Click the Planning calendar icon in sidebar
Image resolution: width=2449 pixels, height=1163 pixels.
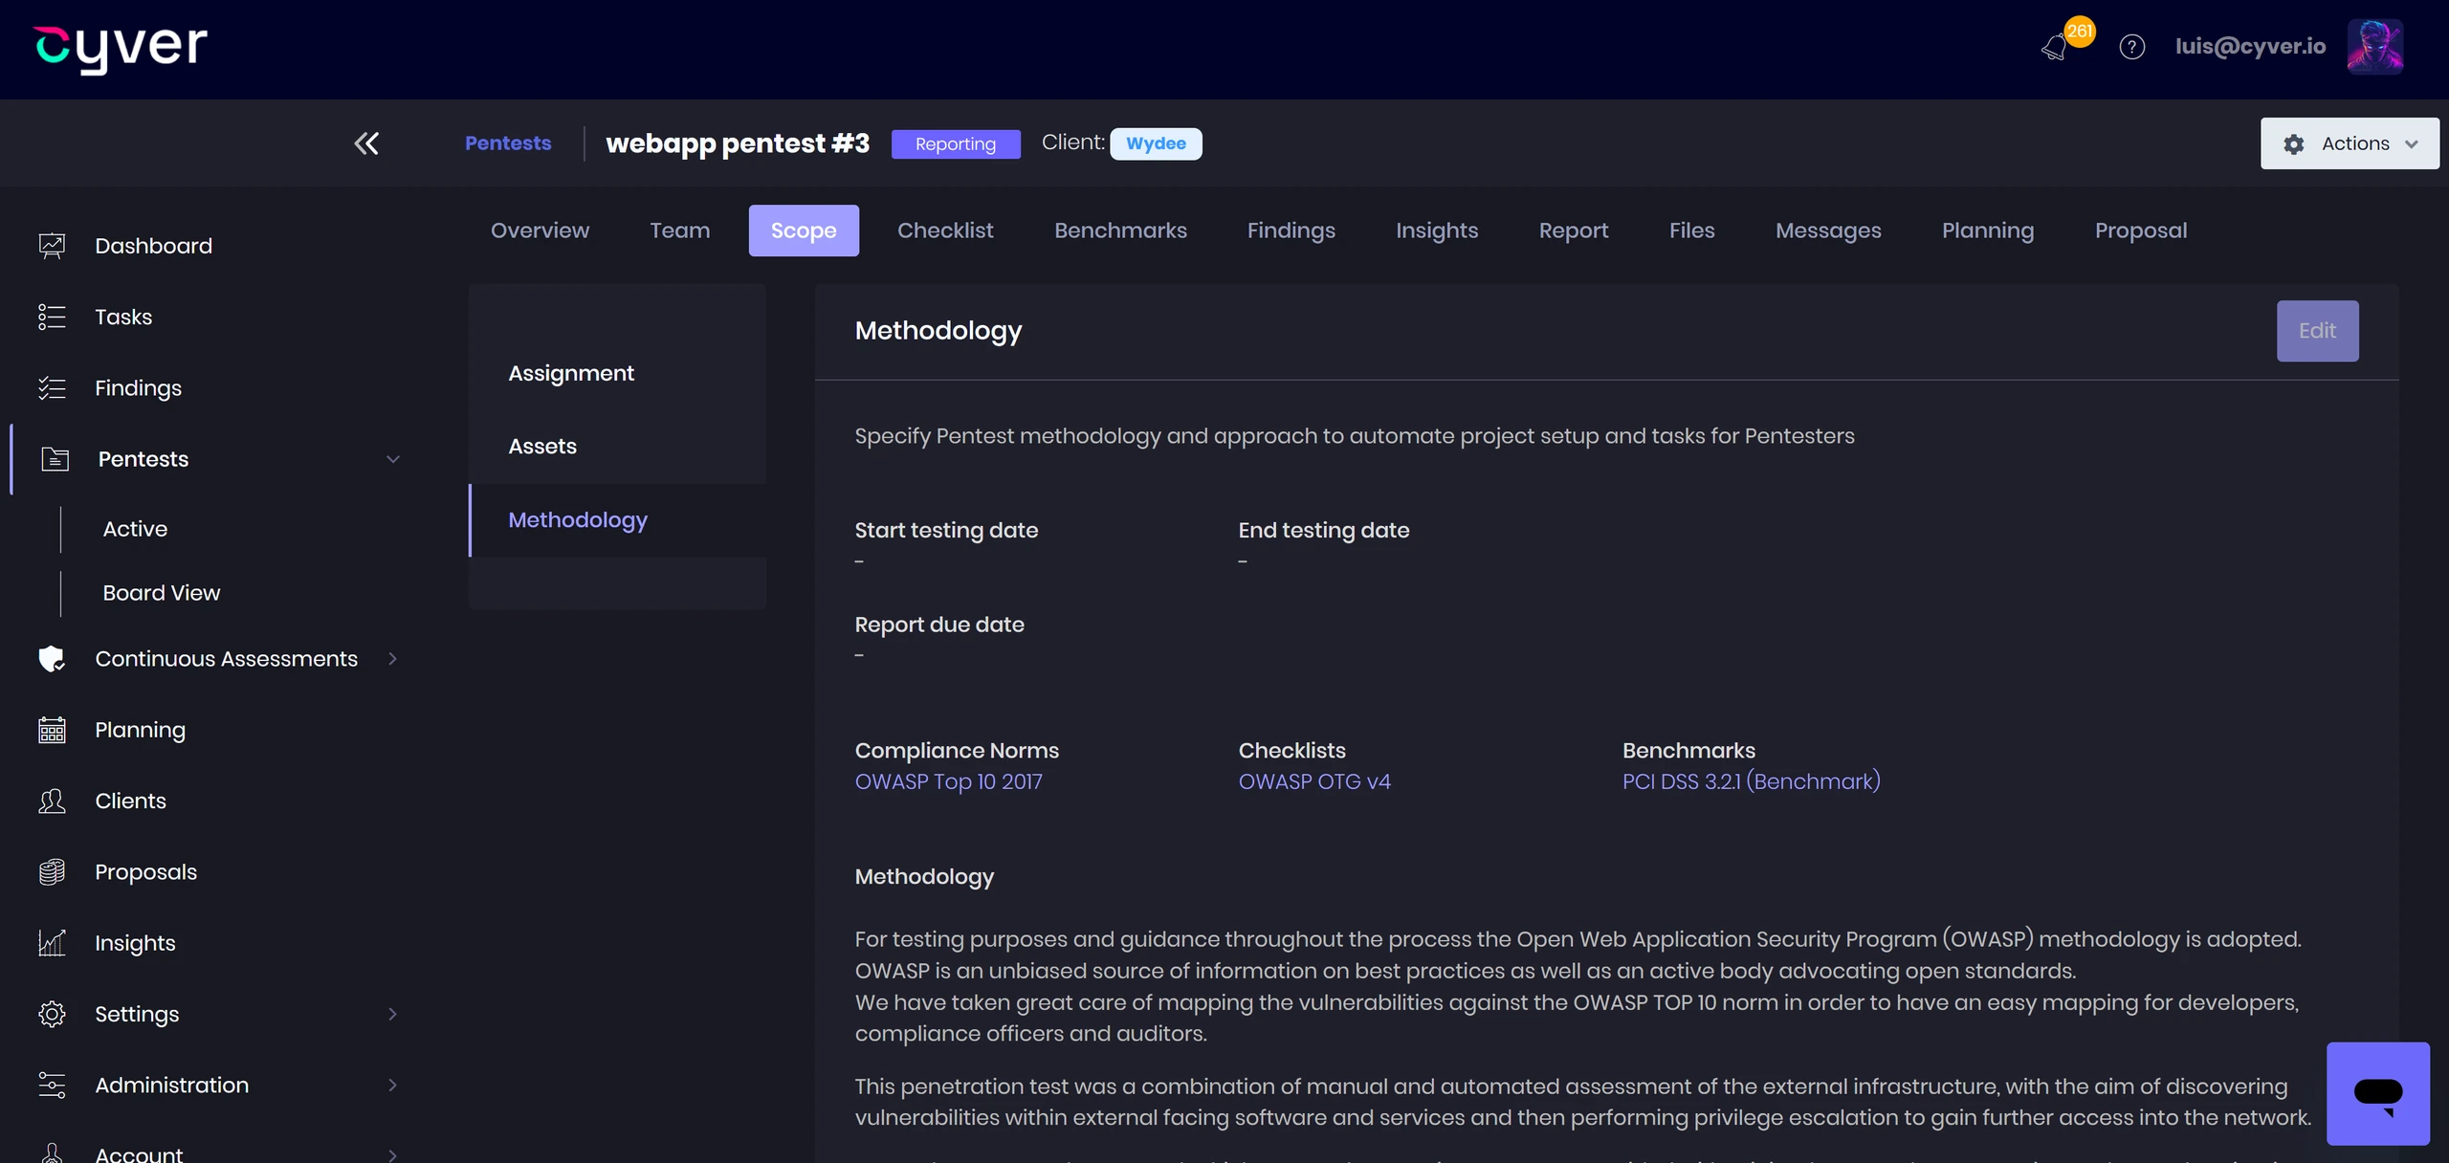tap(52, 730)
